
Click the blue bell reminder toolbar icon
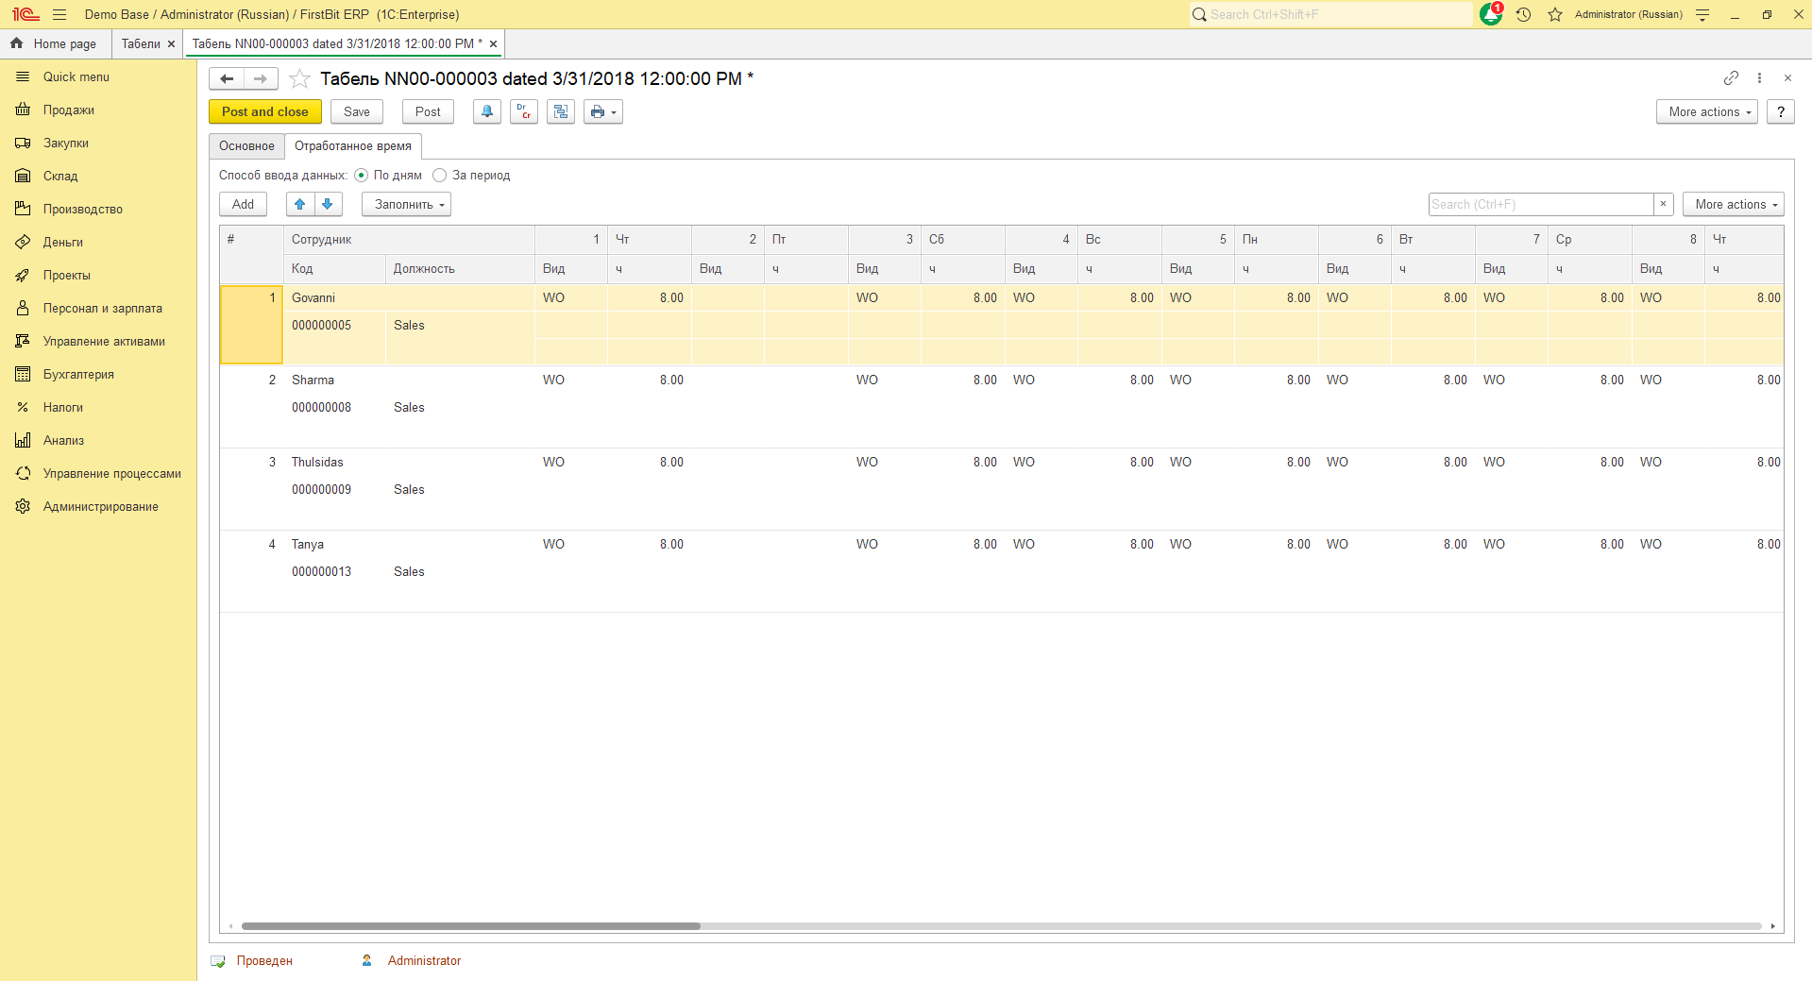pyautogui.click(x=487, y=111)
